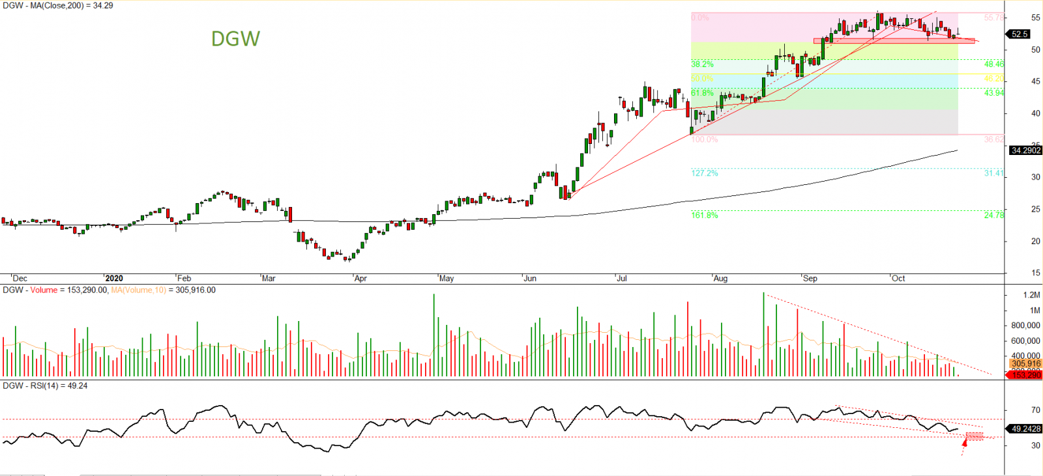Screen dimensions: 1043x476
Task: Click the Feb label on time axis
Action: point(184,279)
